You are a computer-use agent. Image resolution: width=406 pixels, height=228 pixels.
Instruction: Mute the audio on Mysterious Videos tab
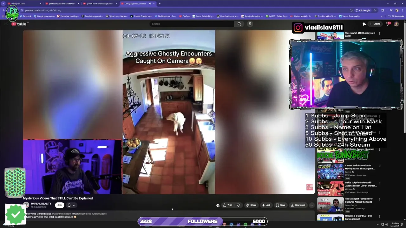click(x=150, y=3)
